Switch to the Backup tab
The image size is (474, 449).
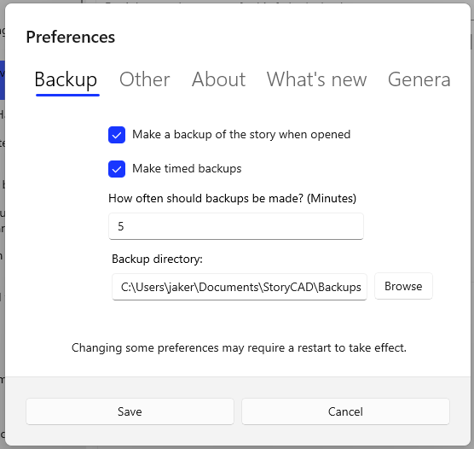click(x=66, y=79)
